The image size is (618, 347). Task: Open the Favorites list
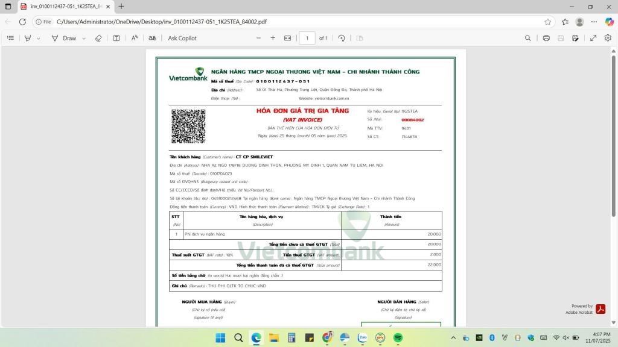(565, 22)
